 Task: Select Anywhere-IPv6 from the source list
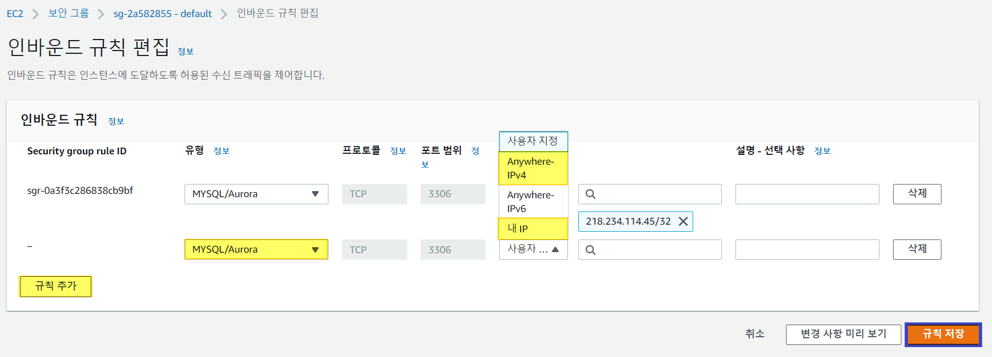[533, 202]
